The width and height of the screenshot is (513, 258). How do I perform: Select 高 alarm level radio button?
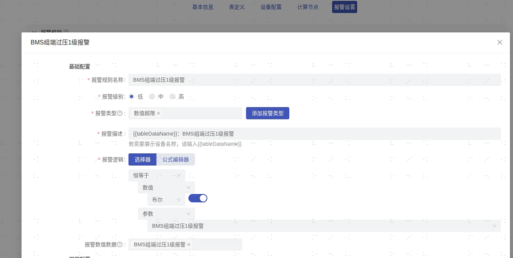(173, 97)
